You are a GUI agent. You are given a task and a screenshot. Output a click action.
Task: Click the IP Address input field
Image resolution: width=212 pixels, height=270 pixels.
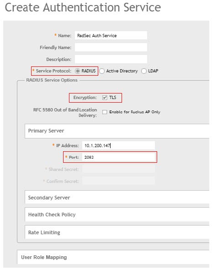(118, 145)
